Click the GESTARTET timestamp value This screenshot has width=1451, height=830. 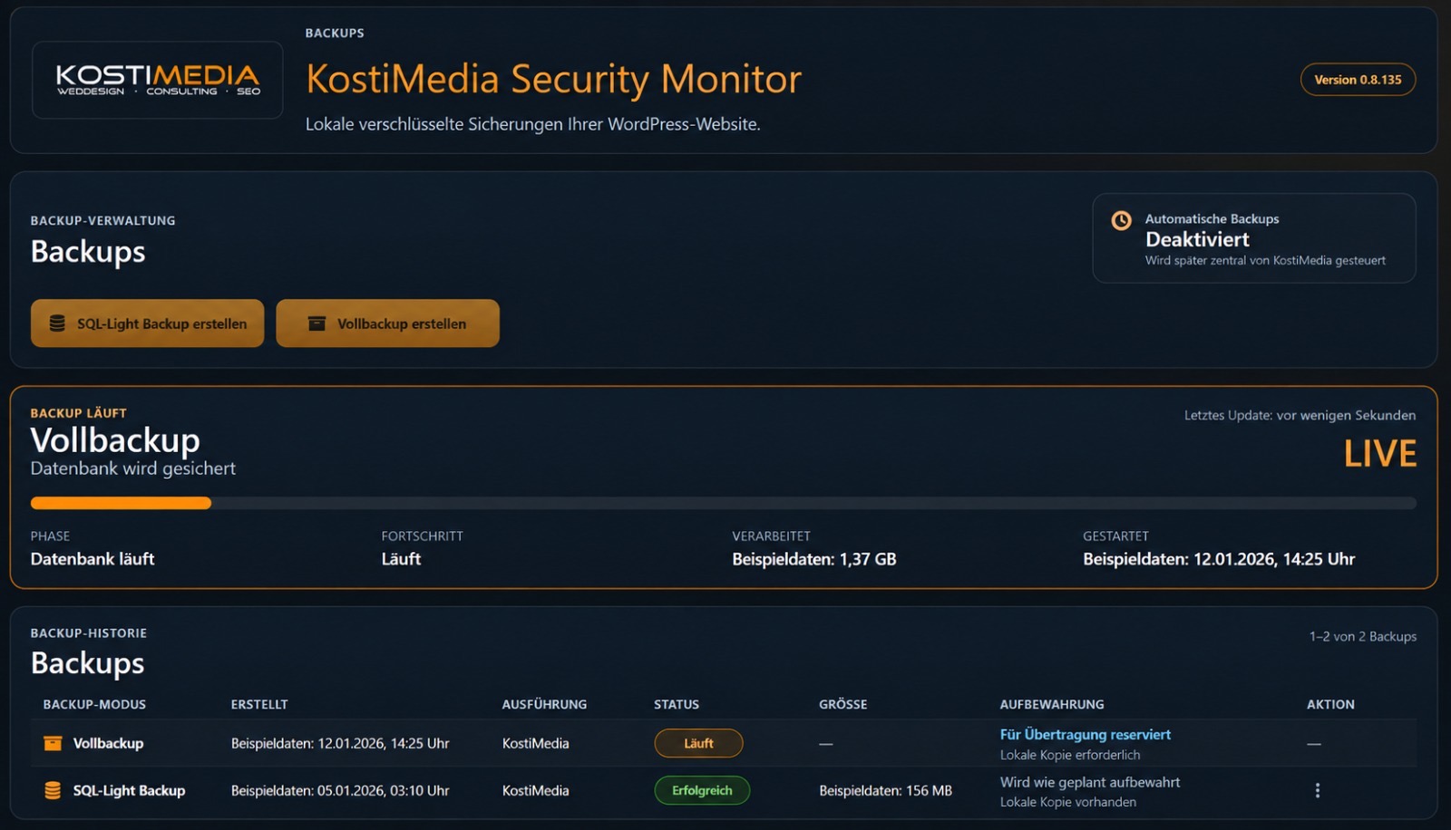coord(1218,559)
